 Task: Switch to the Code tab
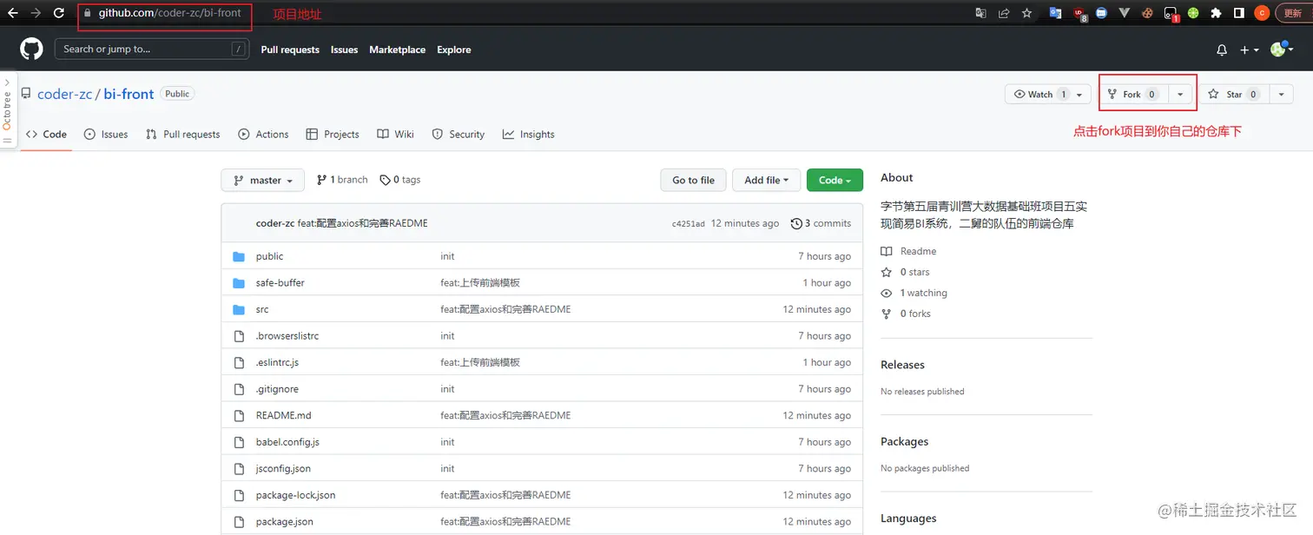coord(46,135)
